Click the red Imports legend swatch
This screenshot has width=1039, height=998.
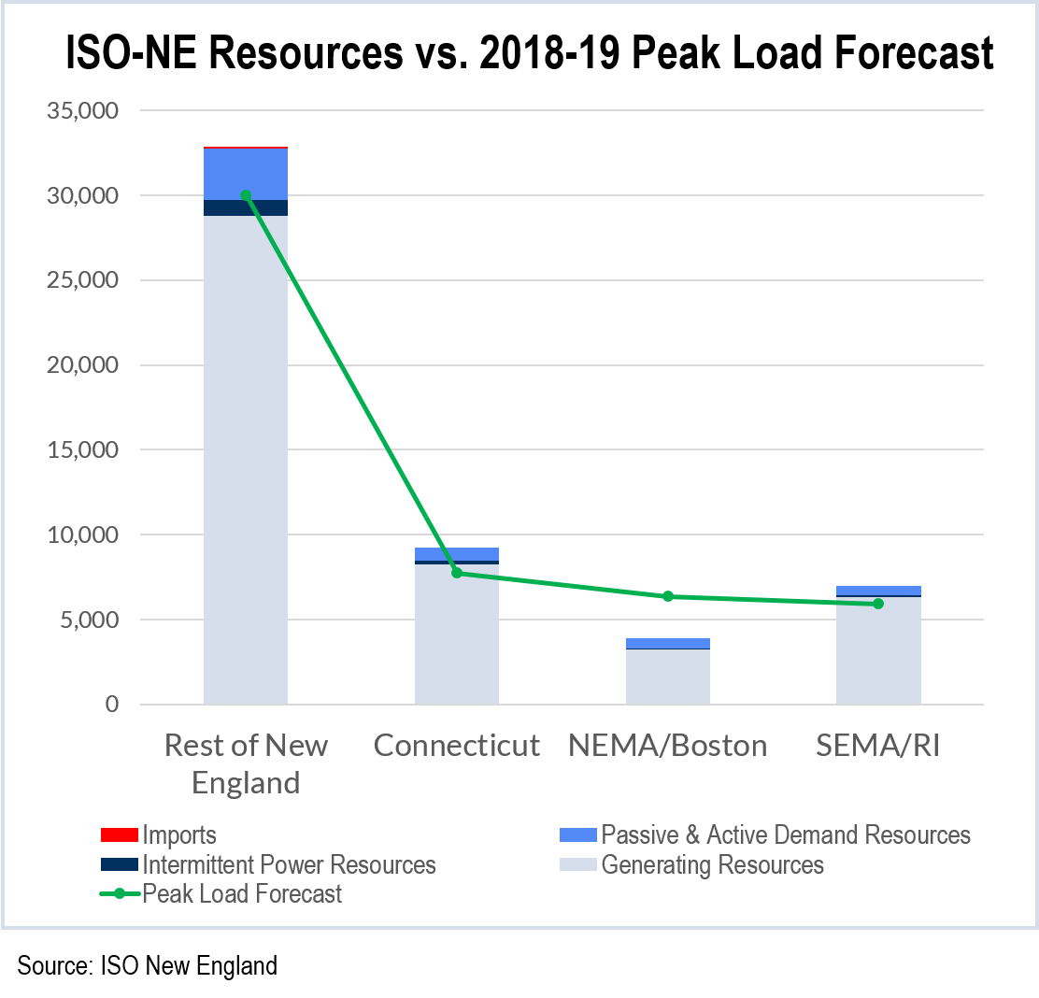119,834
